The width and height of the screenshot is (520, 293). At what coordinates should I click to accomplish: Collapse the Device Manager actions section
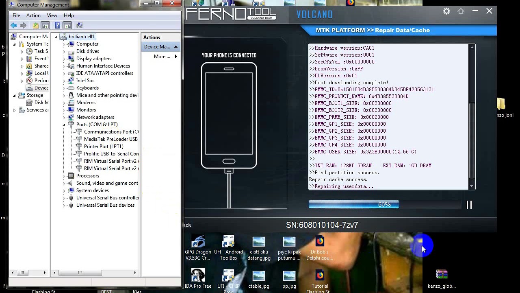[175, 47]
